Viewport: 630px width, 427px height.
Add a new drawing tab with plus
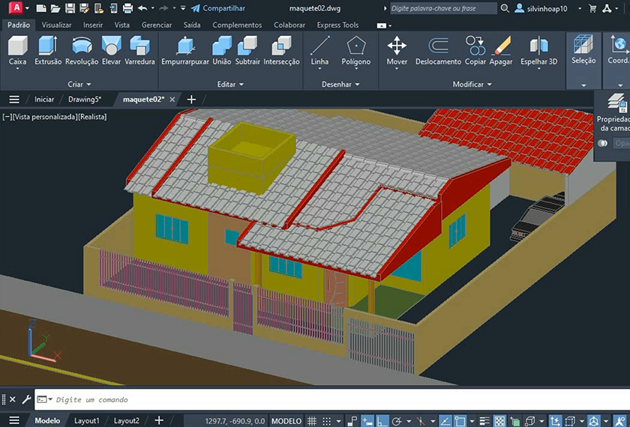(191, 99)
